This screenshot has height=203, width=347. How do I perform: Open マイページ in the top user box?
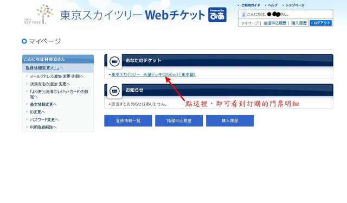tap(249, 23)
